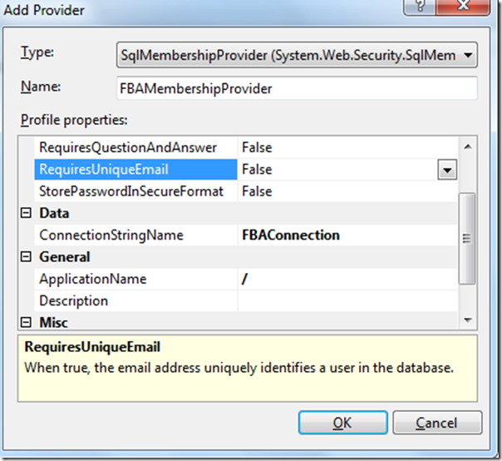Click the ConnectionStringName value FBAConnection
Viewport: 502px width, 461px height.
[290, 235]
